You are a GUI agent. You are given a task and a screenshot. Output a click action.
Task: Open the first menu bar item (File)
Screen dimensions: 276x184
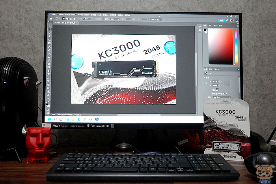tap(55, 15)
